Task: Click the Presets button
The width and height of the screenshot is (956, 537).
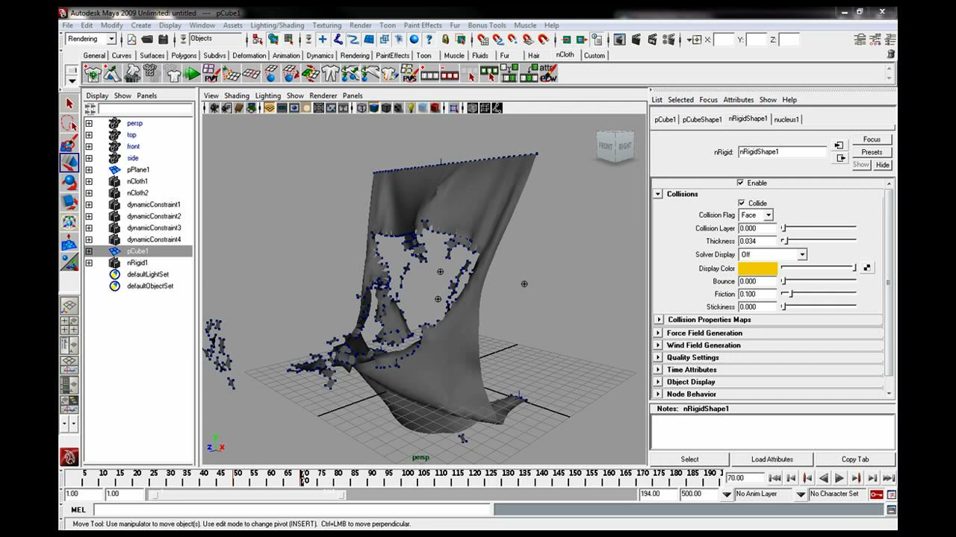Action: click(x=872, y=152)
